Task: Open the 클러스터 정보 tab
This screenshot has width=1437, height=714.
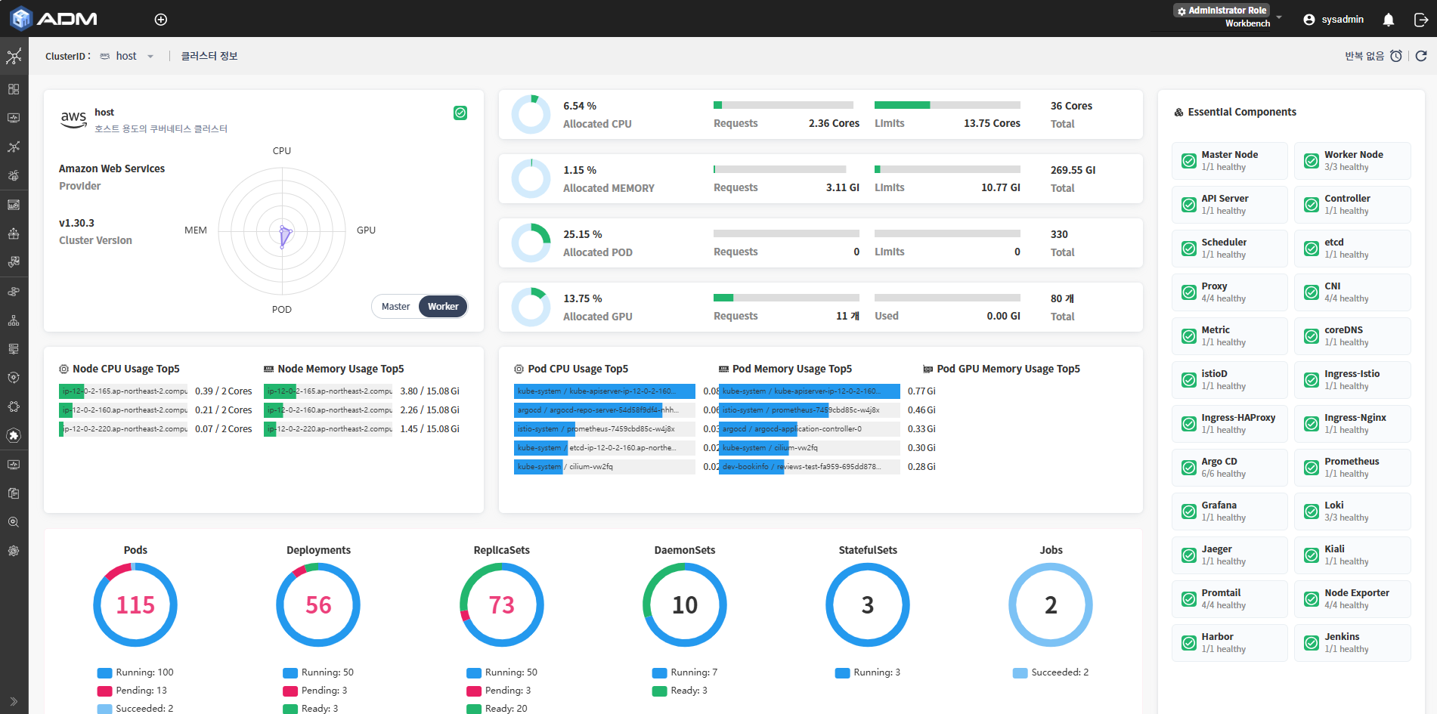Action: pyautogui.click(x=209, y=56)
